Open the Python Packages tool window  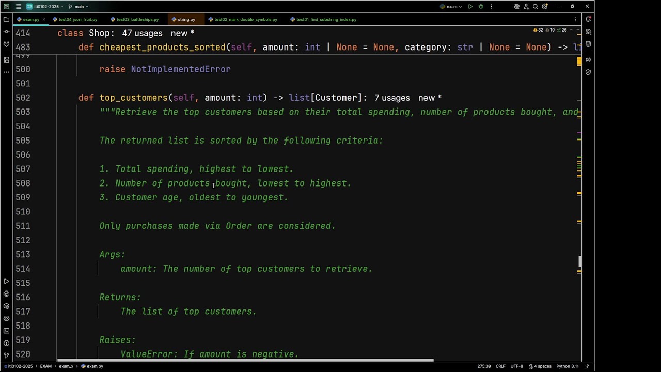click(x=6, y=306)
